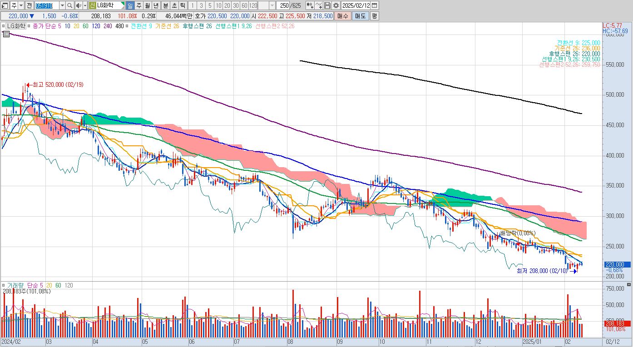Select the 초 second period button
The height and width of the screenshot is (347, 633).
tap(174, 5)
